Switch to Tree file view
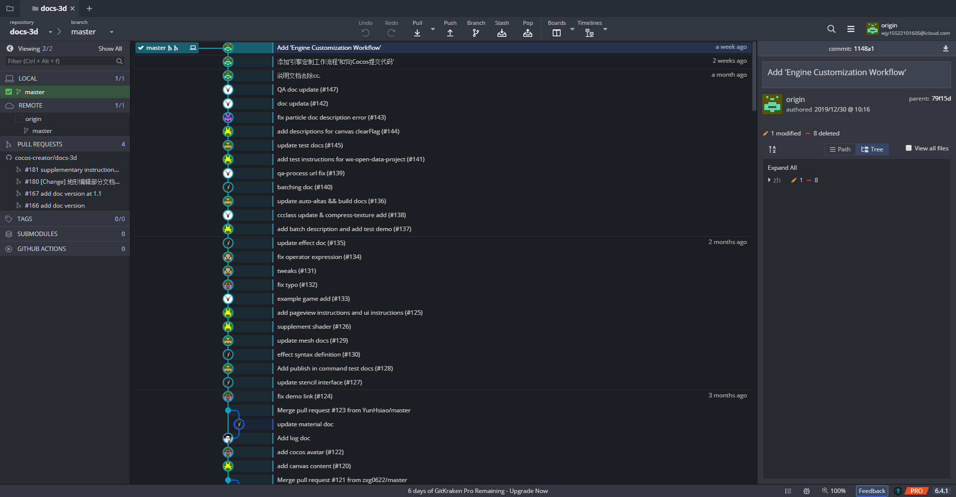 [x=872, y=149]
